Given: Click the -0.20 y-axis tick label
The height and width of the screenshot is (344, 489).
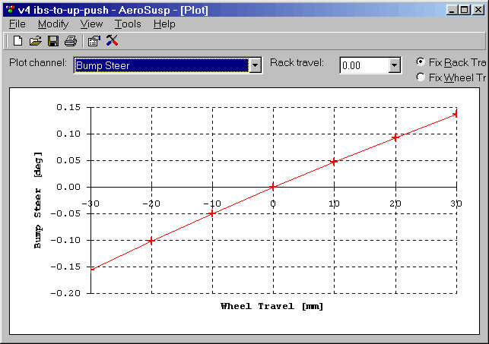Looking at the screenshot, I should pyautogui.click(x=66, y=293).
